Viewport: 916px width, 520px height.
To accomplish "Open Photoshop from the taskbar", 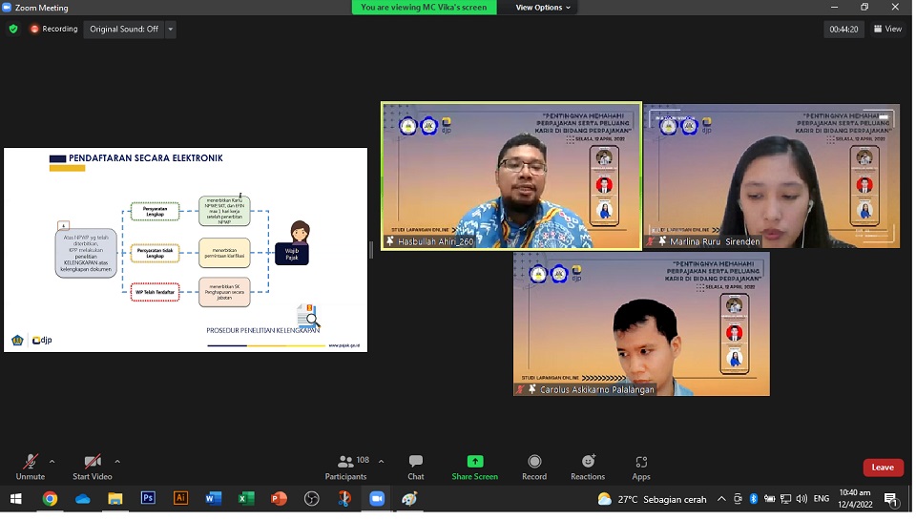I will [148, 498].
